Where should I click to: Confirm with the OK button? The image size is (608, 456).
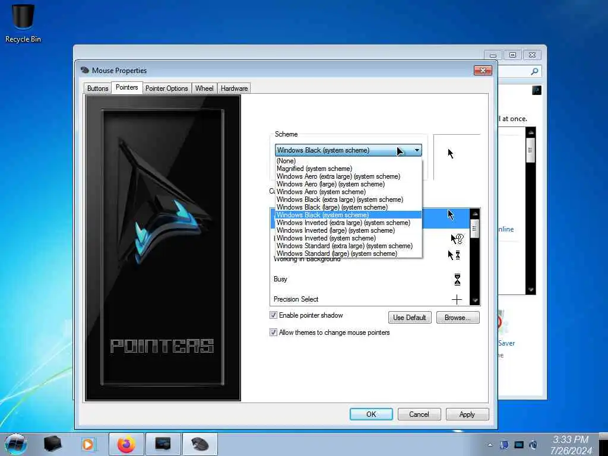point(371,414)
